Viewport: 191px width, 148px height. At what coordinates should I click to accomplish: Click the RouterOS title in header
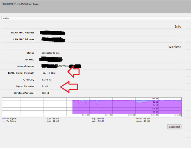[x=10, y=4]
